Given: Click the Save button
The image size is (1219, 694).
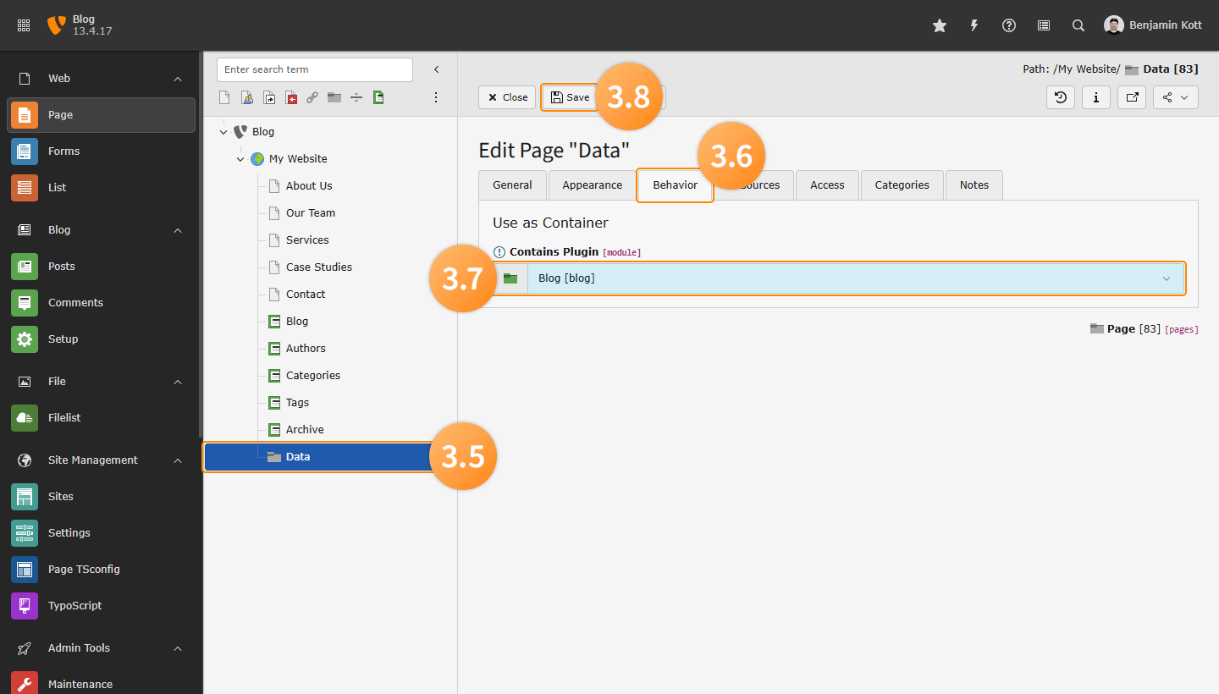Looking at the screenshot, I should tap(570, 97).
